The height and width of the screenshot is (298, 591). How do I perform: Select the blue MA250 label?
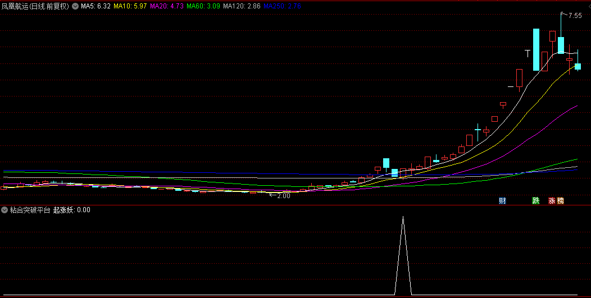pyautogui.click(x=283, y=7)
